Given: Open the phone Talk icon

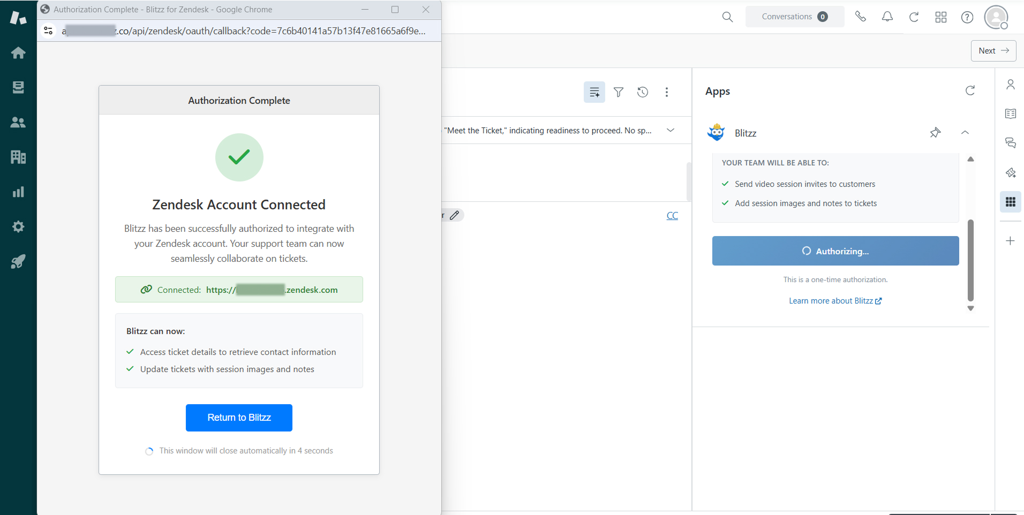Looking at the screenshot, I should tap(861, 17).
